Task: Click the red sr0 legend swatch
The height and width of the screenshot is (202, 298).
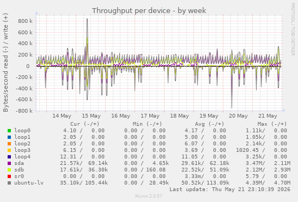Action: [x=9, y=176]
